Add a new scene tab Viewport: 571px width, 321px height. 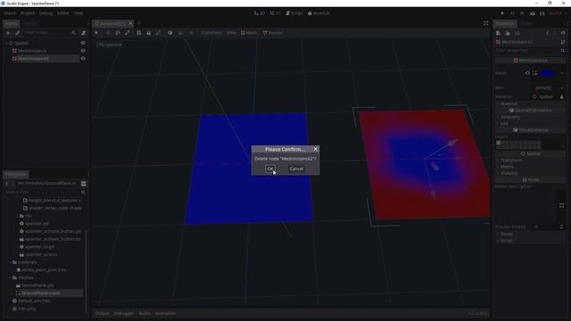[139, 23]
